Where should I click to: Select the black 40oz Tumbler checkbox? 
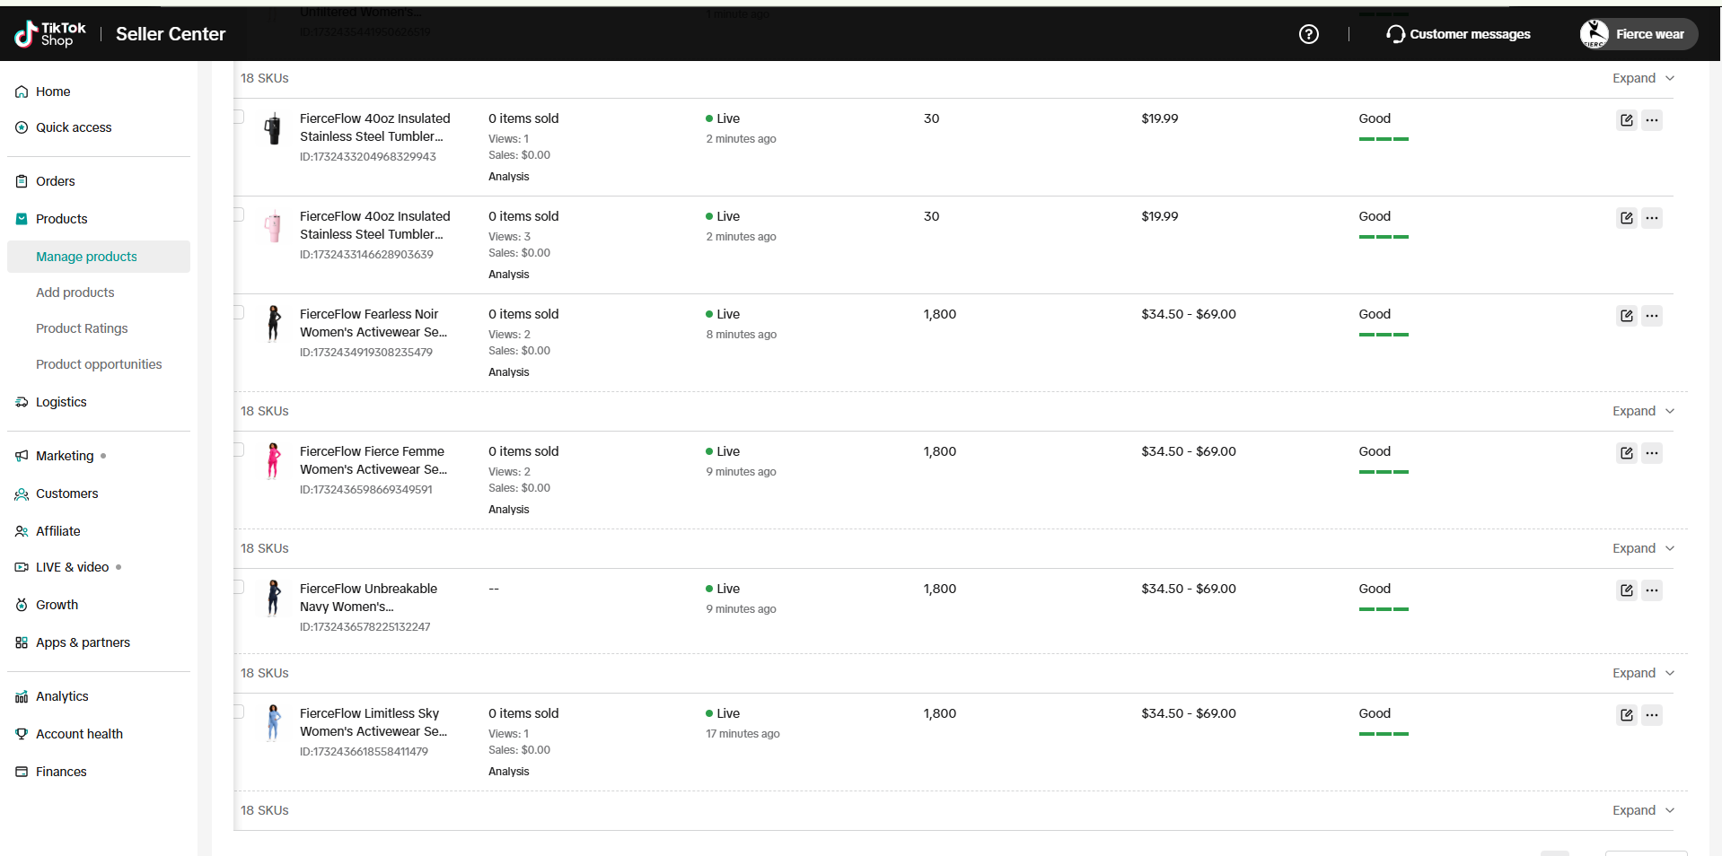click(239, 117)
